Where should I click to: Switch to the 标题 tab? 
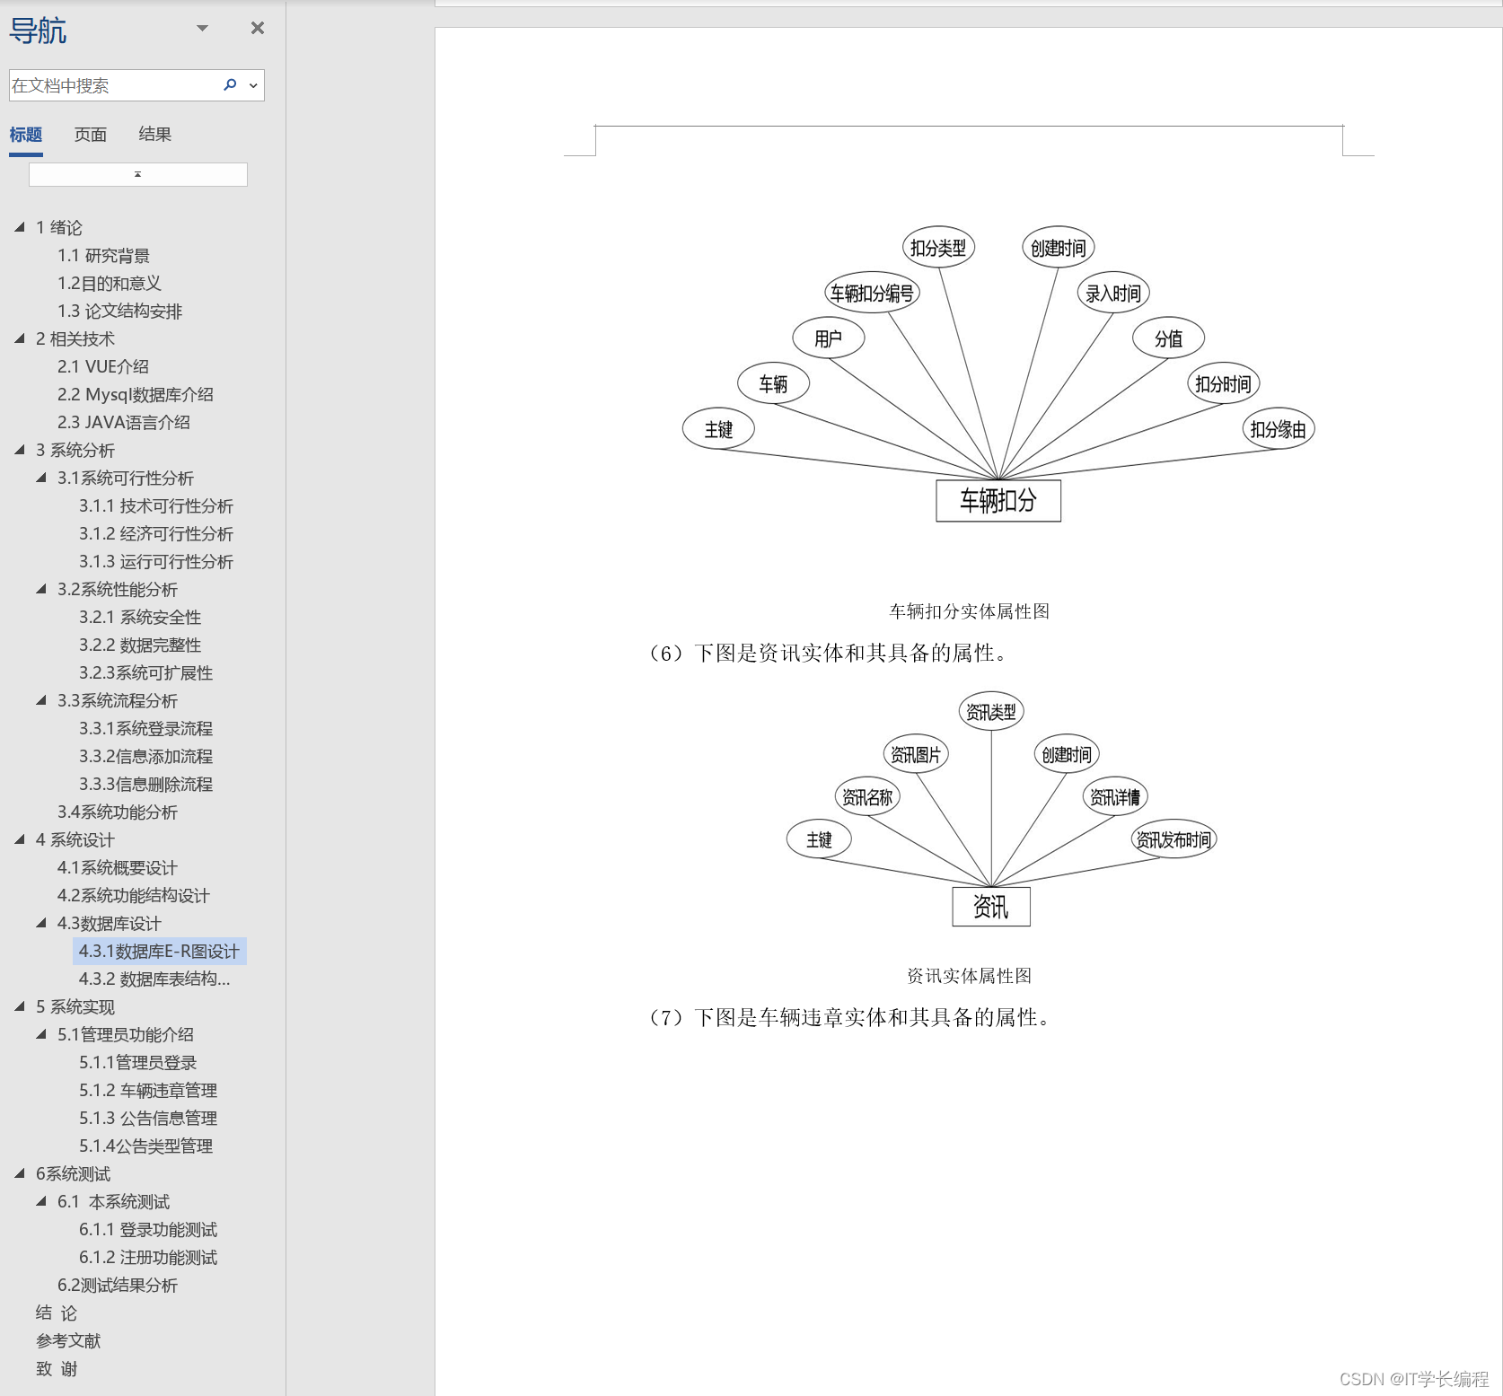26,135
